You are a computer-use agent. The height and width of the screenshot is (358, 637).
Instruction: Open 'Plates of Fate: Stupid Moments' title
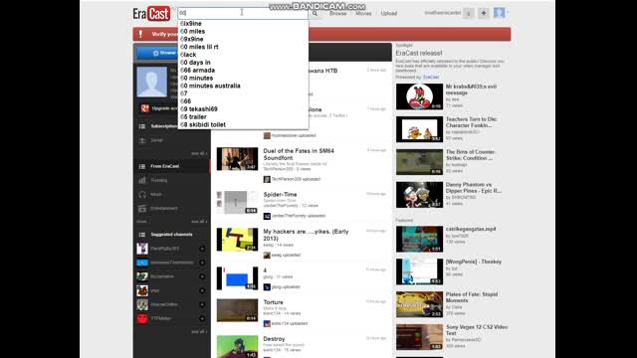(x=471, y=297)
